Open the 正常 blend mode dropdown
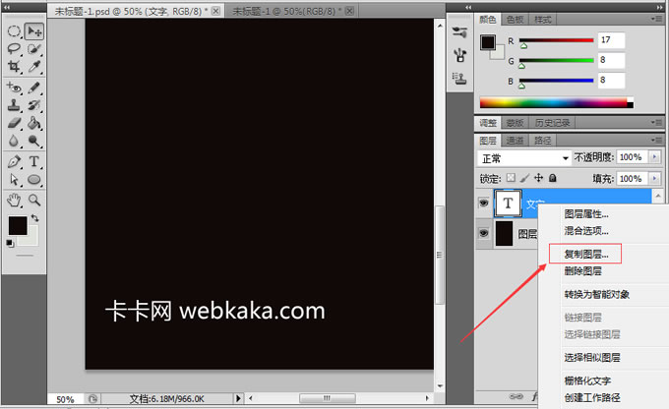 tap(524, 158)
